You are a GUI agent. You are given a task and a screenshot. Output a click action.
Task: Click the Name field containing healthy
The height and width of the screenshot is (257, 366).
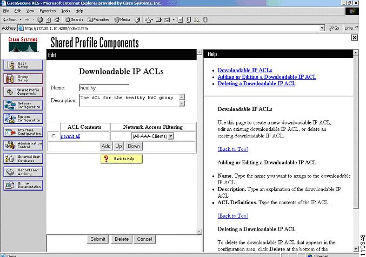pos(104,88)
